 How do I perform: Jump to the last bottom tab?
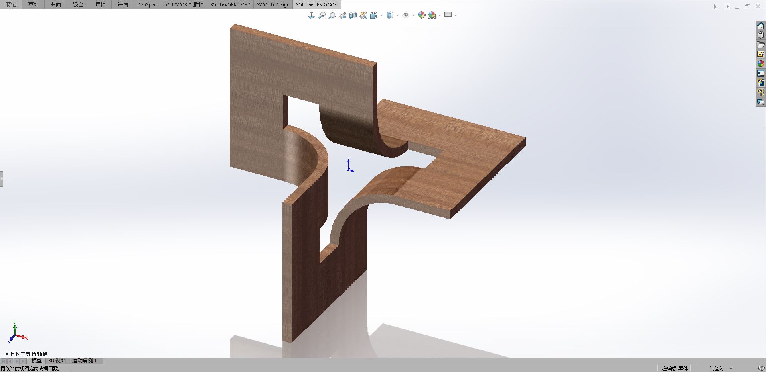click(x=23, y=361)
